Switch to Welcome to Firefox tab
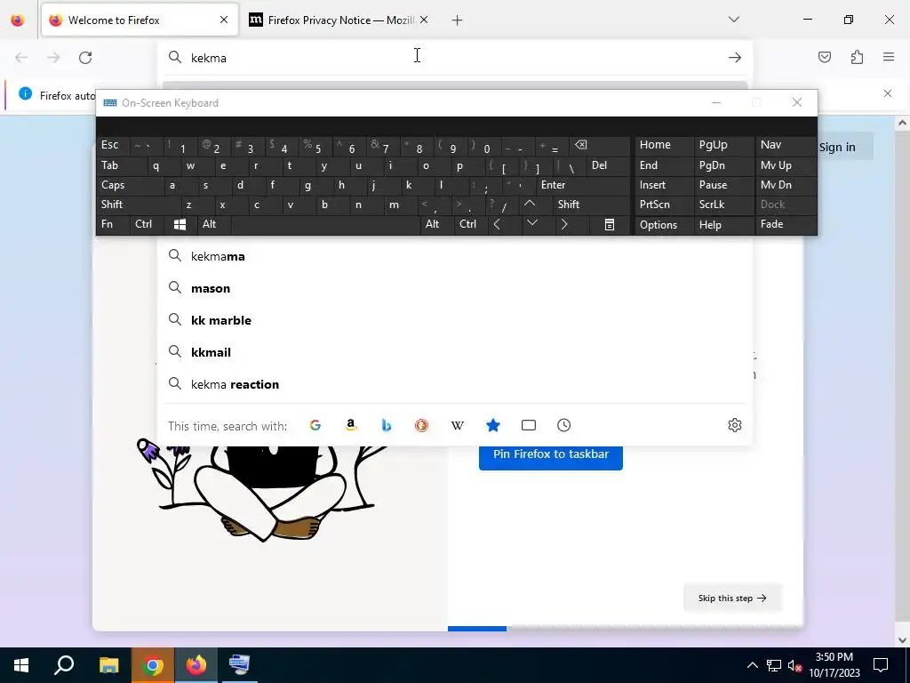910x683 pixels. 140,20
